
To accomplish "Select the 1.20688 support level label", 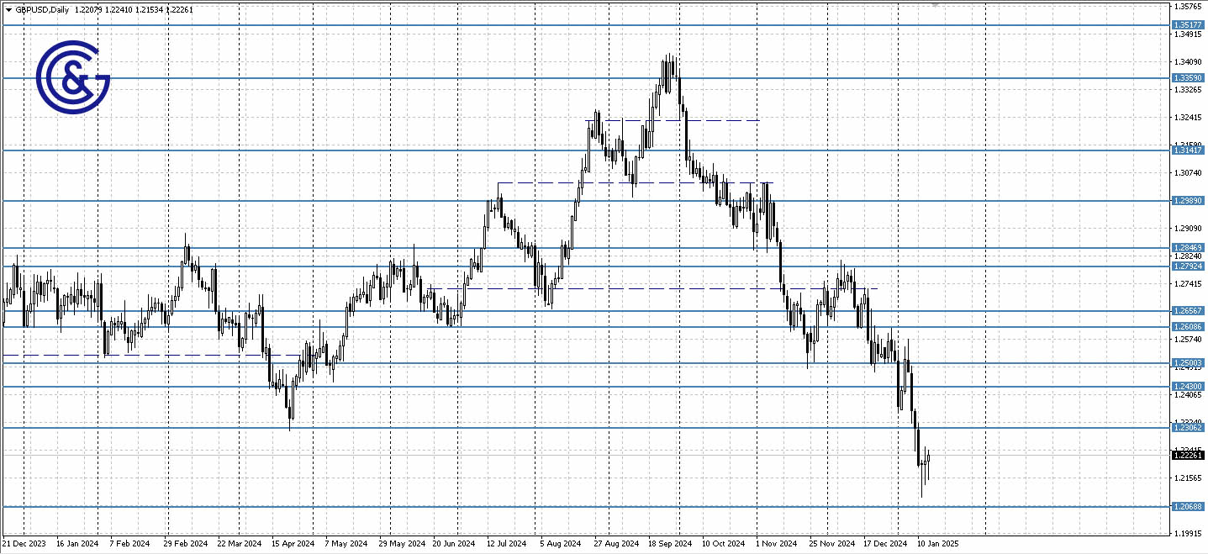I will (x=1187, y=505).
